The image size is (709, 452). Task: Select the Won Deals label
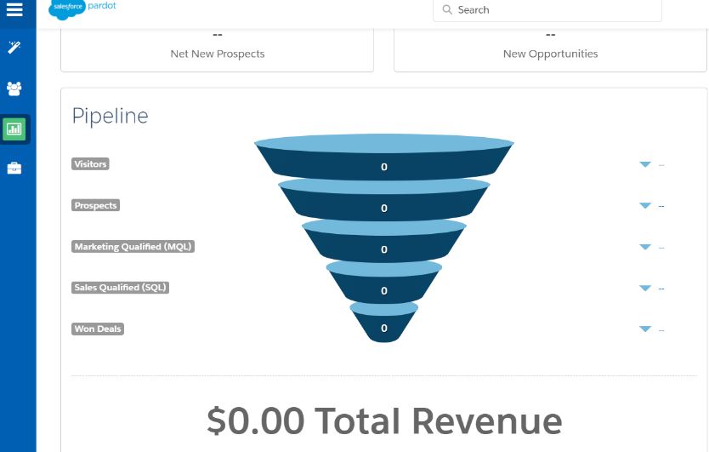(98, 329)
